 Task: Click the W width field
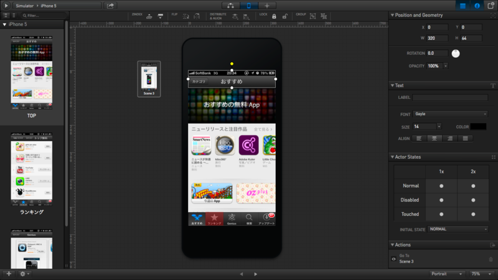[438, 38]
